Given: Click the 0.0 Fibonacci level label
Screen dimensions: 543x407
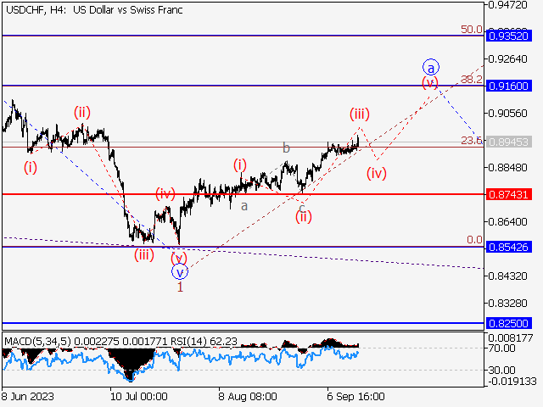Looking at the screenshot, I should click(x=474, y=239).
